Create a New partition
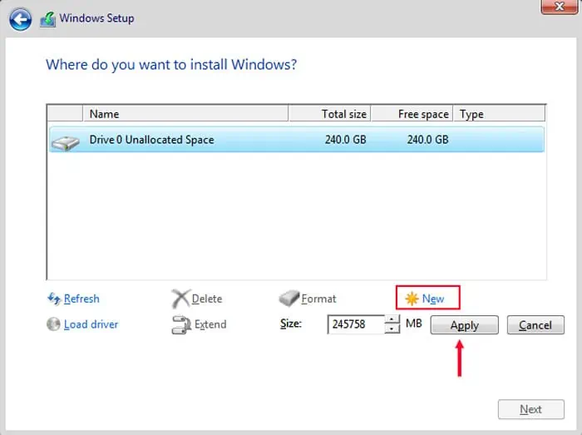This screenshot has width=582, height=435. 433,299
